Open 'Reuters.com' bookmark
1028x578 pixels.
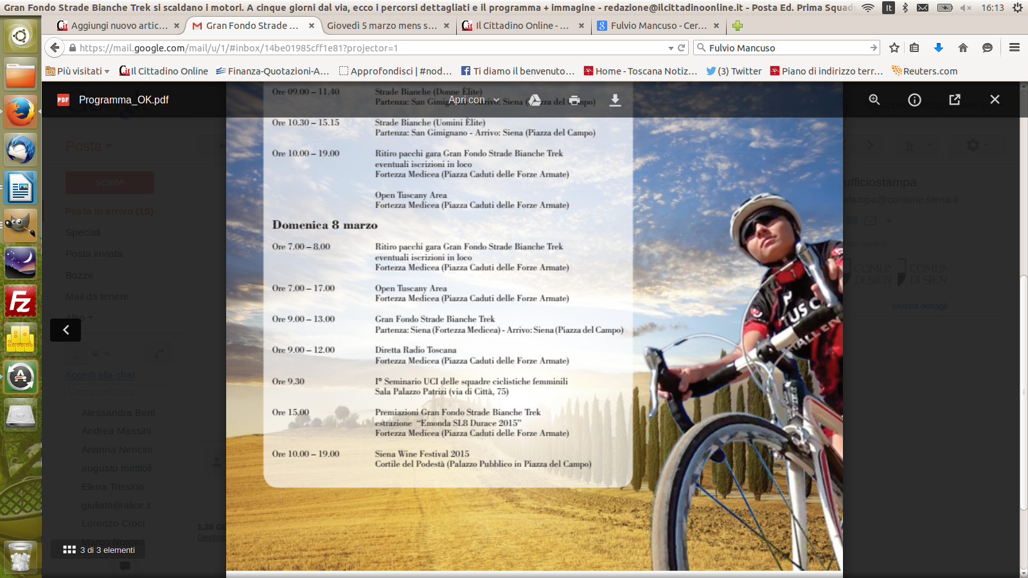[x=925, y=71]
